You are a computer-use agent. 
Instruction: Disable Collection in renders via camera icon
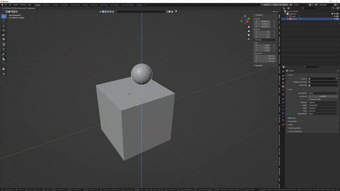(337, 14)
